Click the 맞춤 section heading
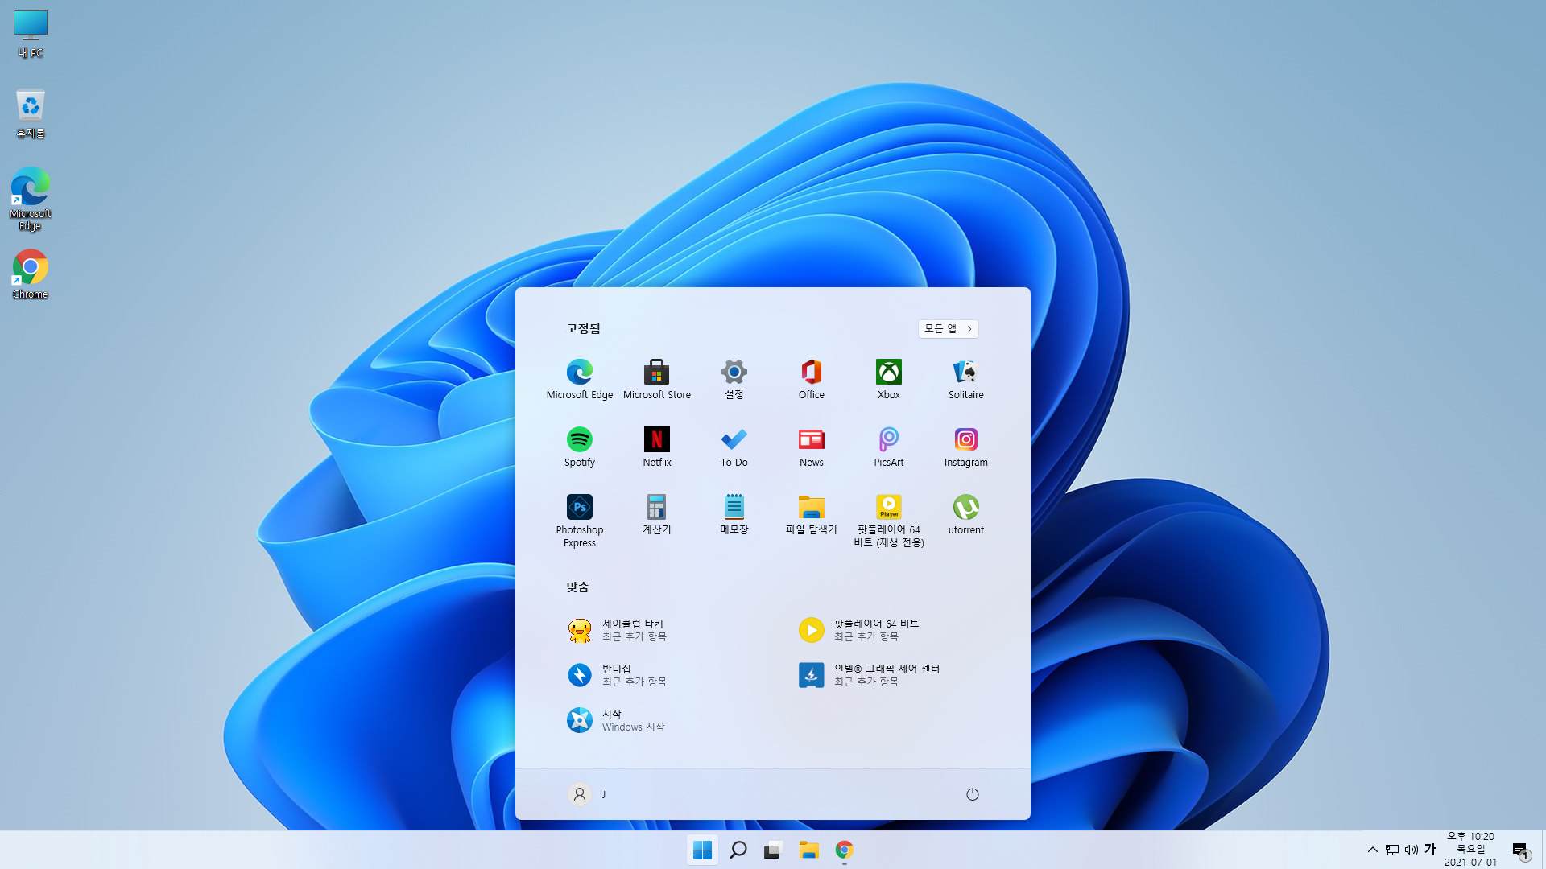This screenshot has height=869, width=1546. tap(577, 587)
